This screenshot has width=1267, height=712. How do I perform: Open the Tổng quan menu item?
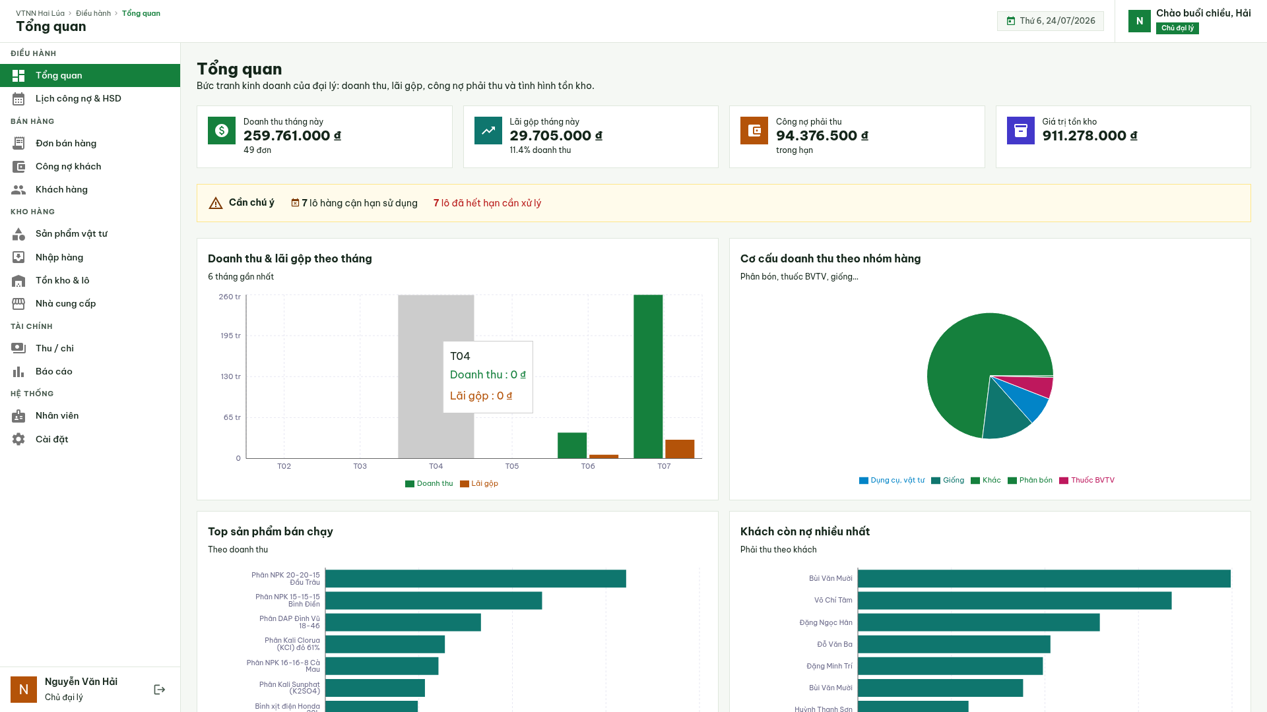(x=90, y=75)
